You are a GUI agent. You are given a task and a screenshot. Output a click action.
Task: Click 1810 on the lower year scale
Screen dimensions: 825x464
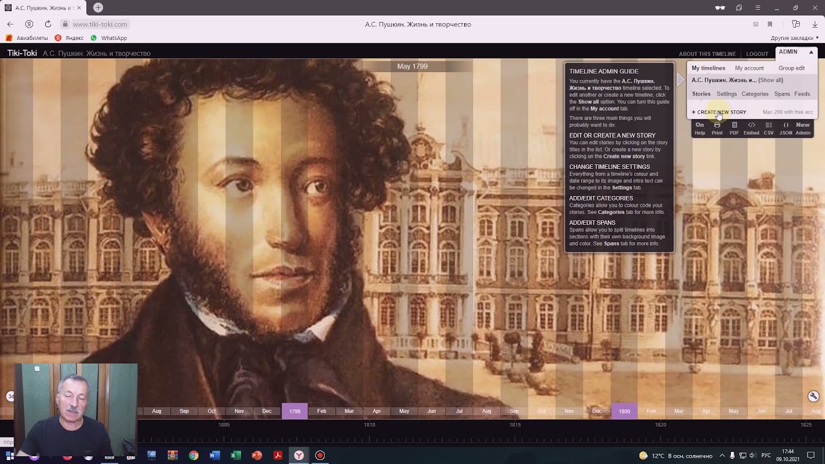tap(369, 425)
